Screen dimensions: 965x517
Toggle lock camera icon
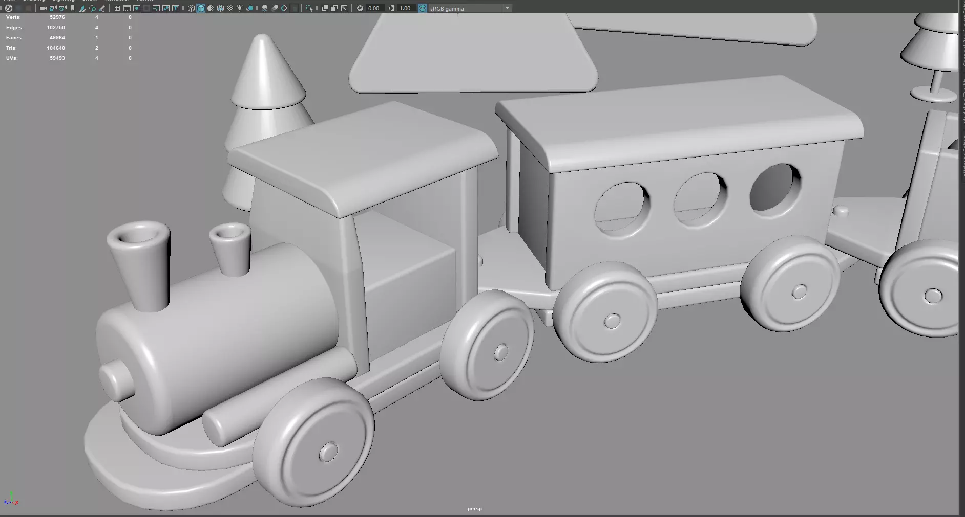coord(53,8)
